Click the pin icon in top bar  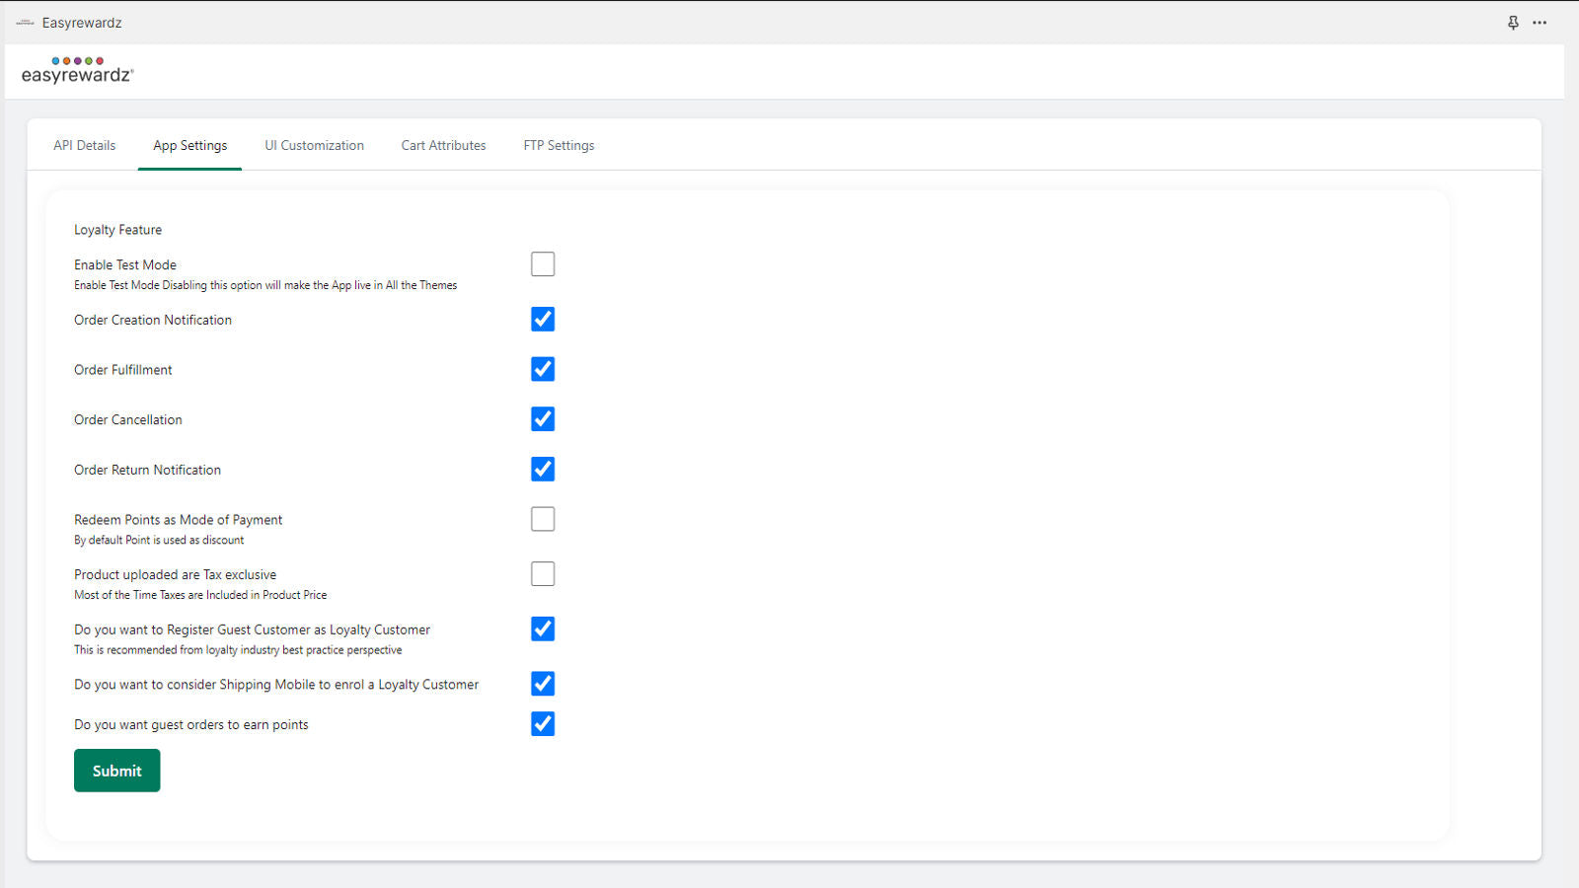1513,23
